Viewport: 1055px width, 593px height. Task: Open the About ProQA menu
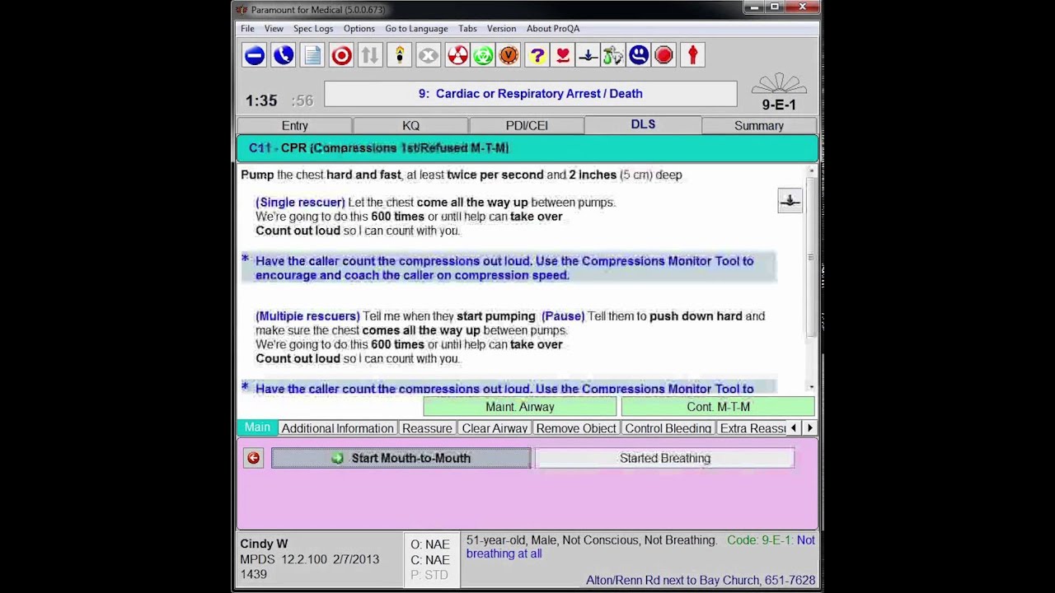tap(553, 28)
